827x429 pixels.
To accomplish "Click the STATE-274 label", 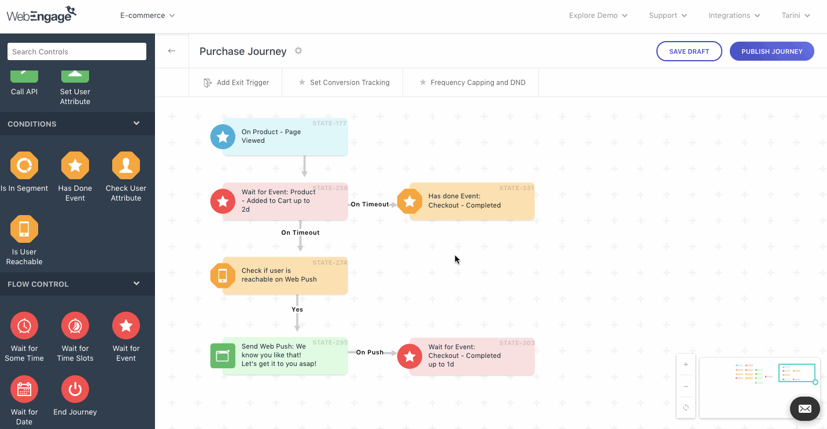I will pos(330,262).
